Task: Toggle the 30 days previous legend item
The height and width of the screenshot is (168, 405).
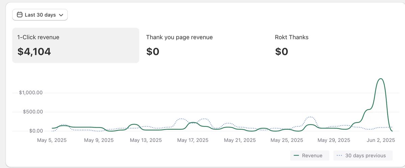Action: [x=363, y=156]
